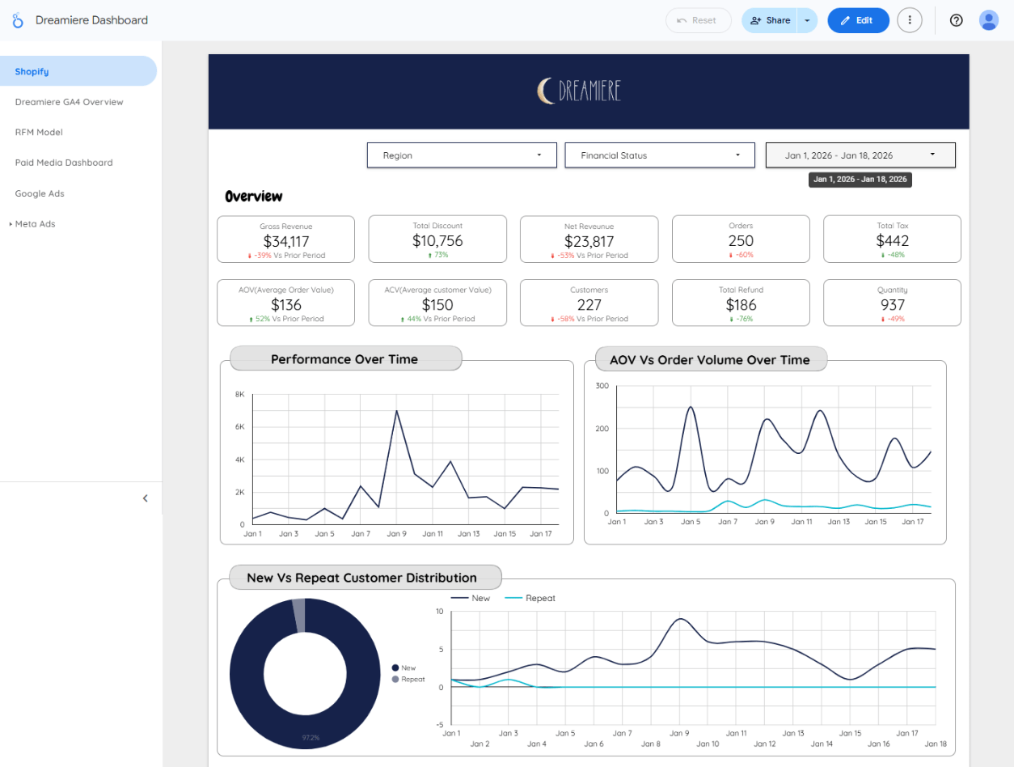This screenshot has height=767, width=1014.
Task: Select the Shopify page in sidebar
Action: pyautogui.click(x=78, y=71)
